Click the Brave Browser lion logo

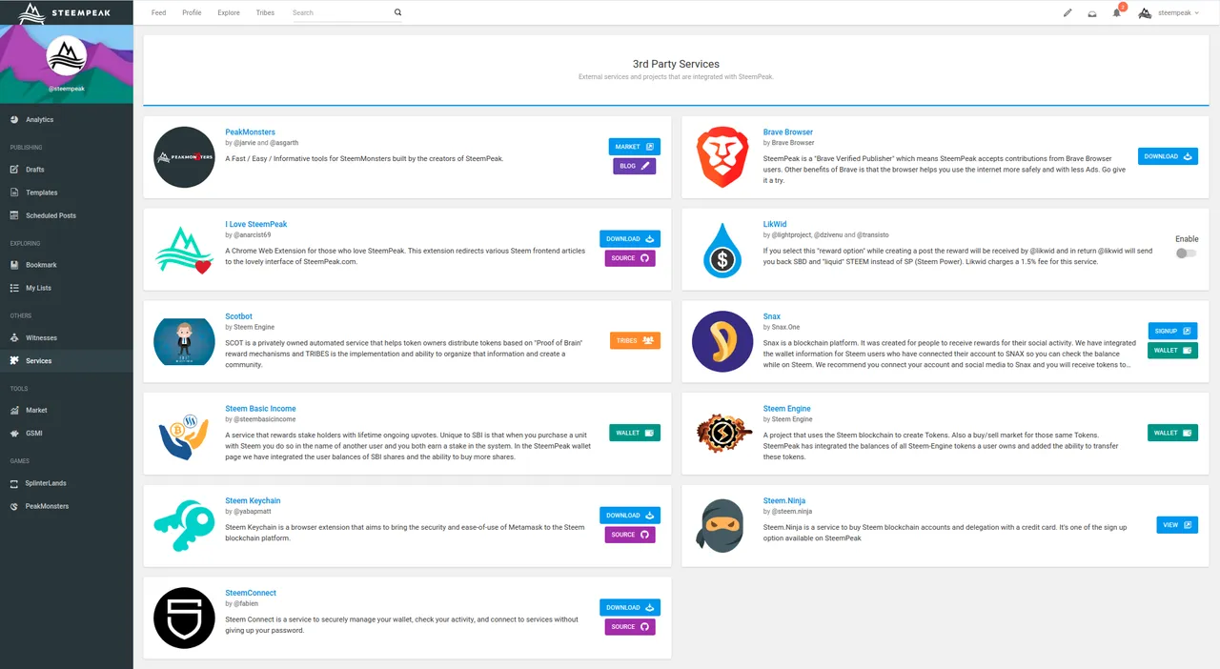[722, 157]
